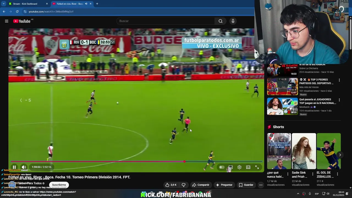Open notifications bell in taskbar
The width and height of the screenshot is (352, 198).
[x=347, y=194]
